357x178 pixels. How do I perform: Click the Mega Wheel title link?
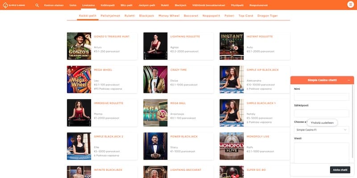pyautogui.click(x=103, y=70)
